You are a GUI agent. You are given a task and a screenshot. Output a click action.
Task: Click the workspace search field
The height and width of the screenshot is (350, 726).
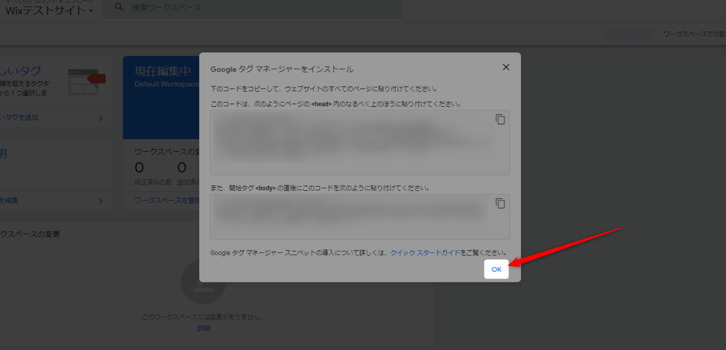click(253, 8)
